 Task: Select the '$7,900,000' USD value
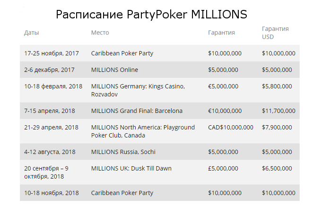pos(277,128)
